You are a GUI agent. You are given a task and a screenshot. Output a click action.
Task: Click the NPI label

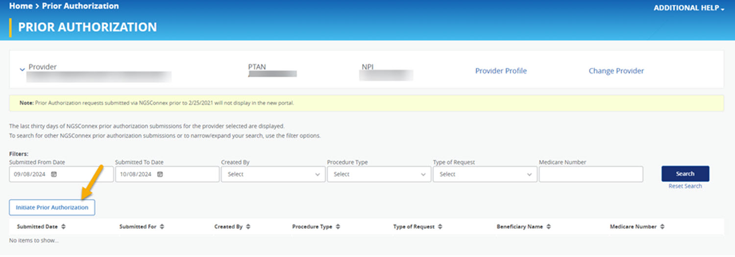[367, 66]
